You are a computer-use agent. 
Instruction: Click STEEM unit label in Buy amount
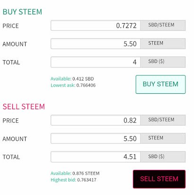coord(156,43)
